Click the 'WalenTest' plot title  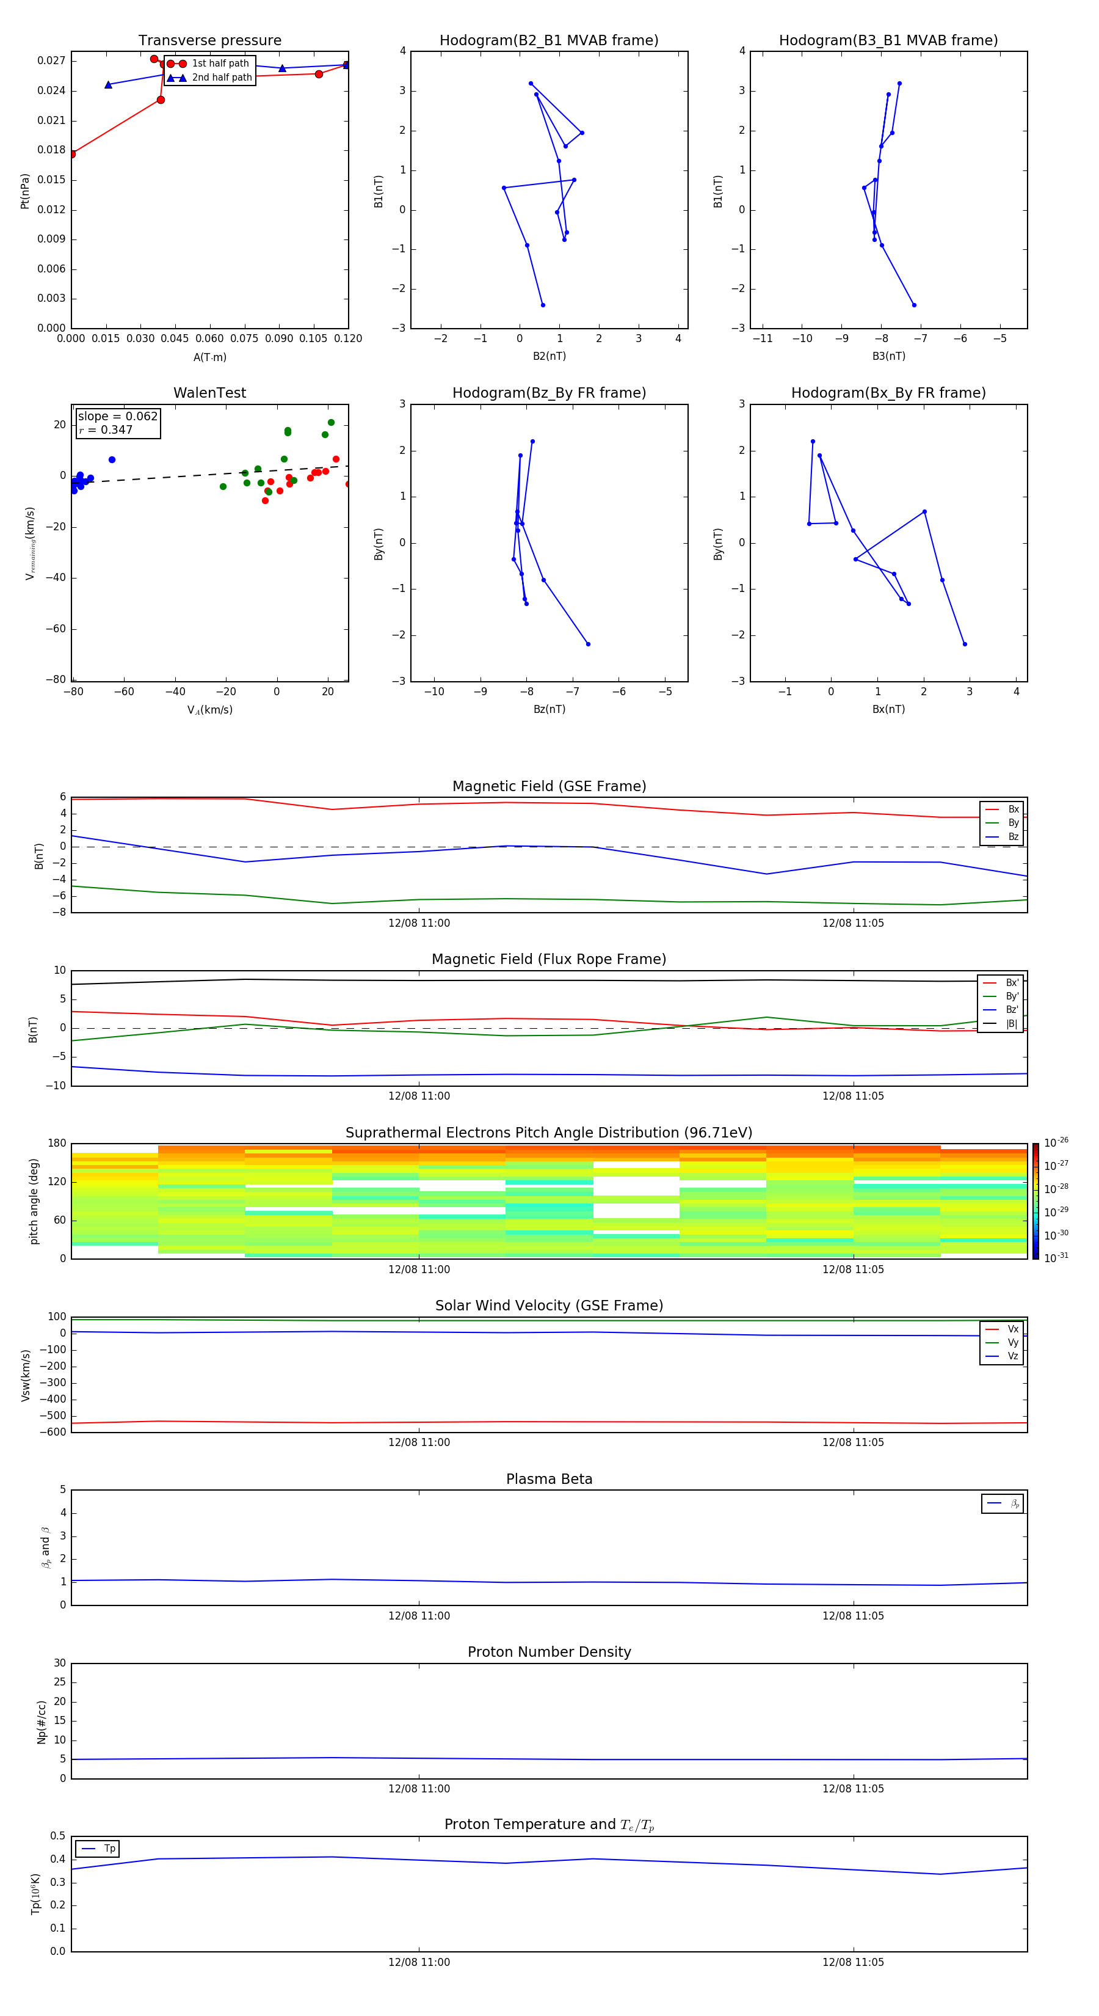tap(209, 393)
